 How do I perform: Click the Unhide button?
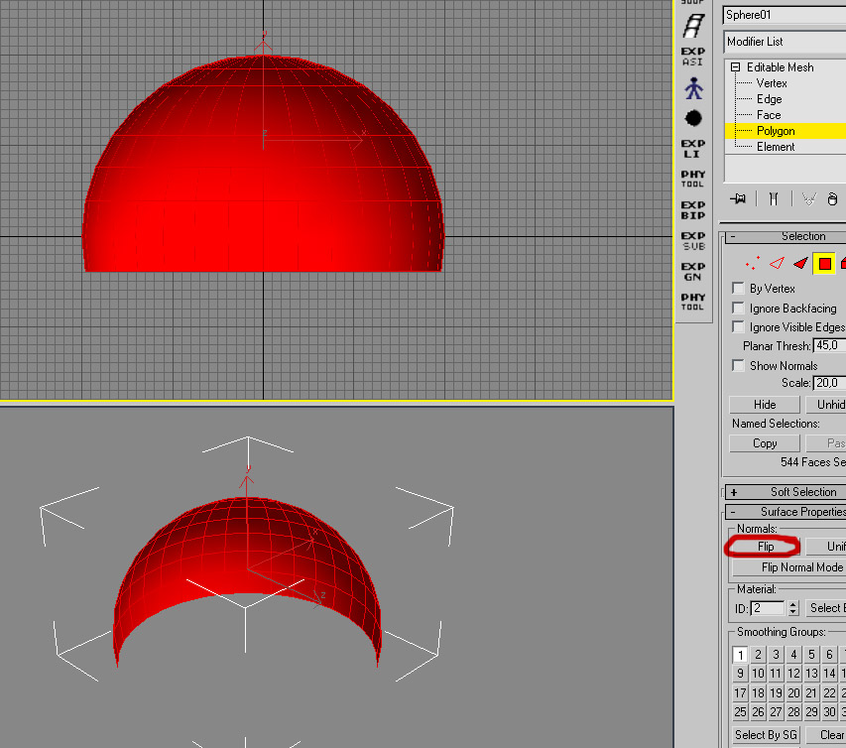point(825,404)
